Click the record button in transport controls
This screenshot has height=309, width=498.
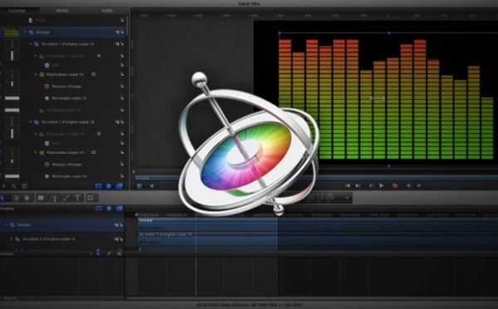click(394, 186)
